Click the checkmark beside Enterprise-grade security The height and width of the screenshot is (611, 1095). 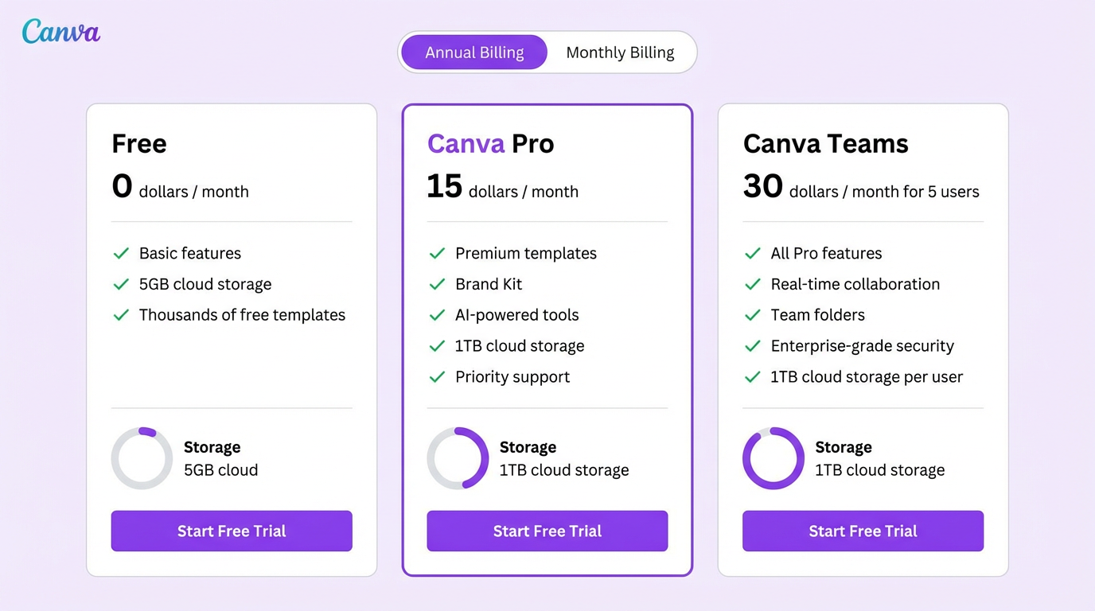(752, 346)
